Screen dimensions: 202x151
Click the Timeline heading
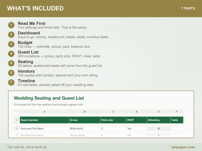26,81
